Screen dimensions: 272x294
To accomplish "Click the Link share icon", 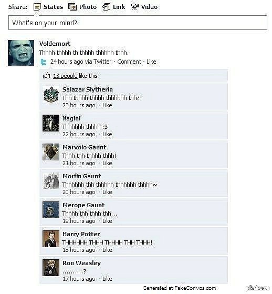I will click(x=106, y=7).
